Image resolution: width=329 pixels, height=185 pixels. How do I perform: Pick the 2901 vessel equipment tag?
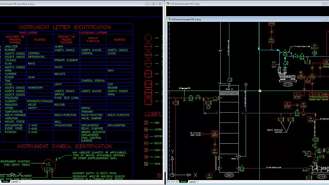229,175
